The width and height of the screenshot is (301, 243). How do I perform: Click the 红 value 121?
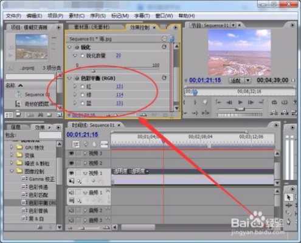point(120,86)
